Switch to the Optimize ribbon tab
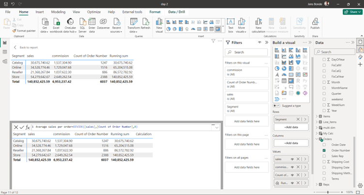 click(x=94, y=12)
